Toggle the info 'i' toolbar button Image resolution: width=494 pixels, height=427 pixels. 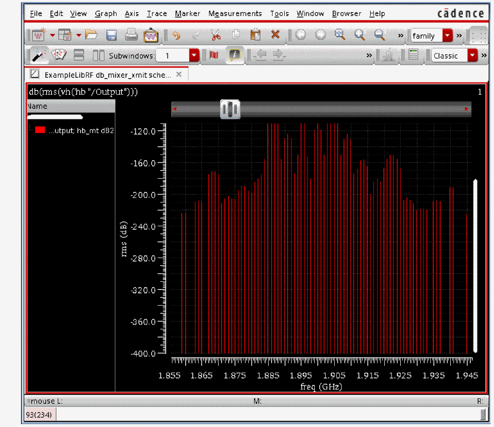point(235,55)
